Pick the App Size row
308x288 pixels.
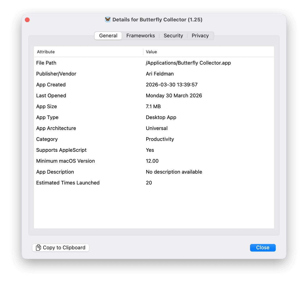154,107
